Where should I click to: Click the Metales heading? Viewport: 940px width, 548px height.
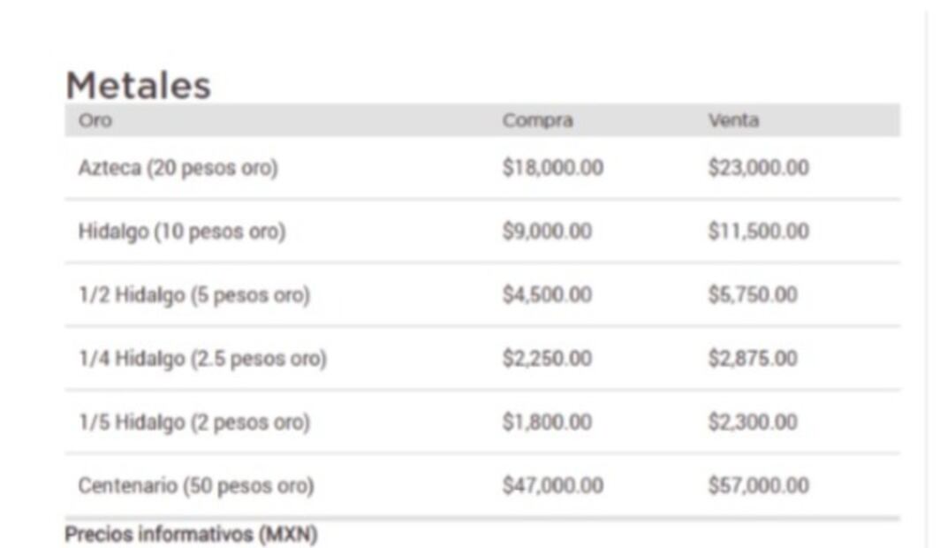(x=139, y=85)
